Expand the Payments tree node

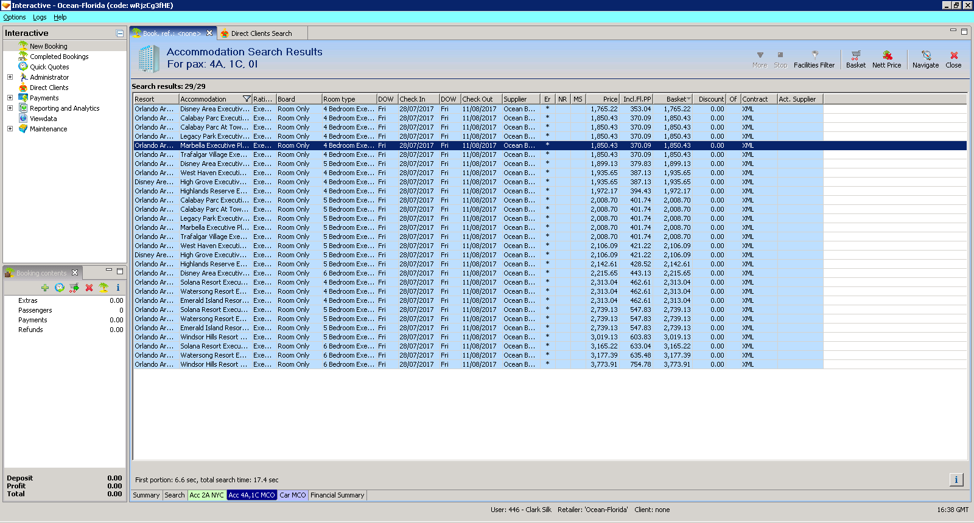[10, 98]
